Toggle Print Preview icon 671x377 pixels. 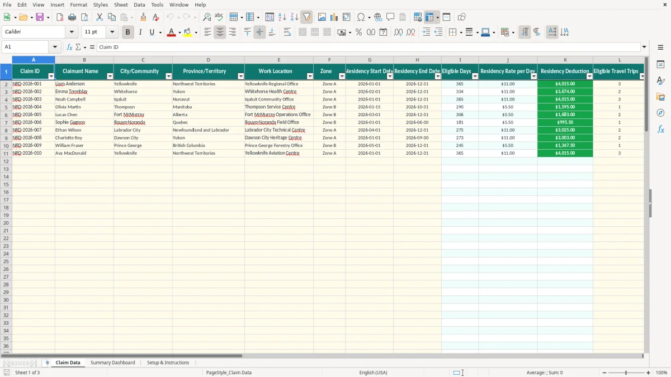coord(84,17)
